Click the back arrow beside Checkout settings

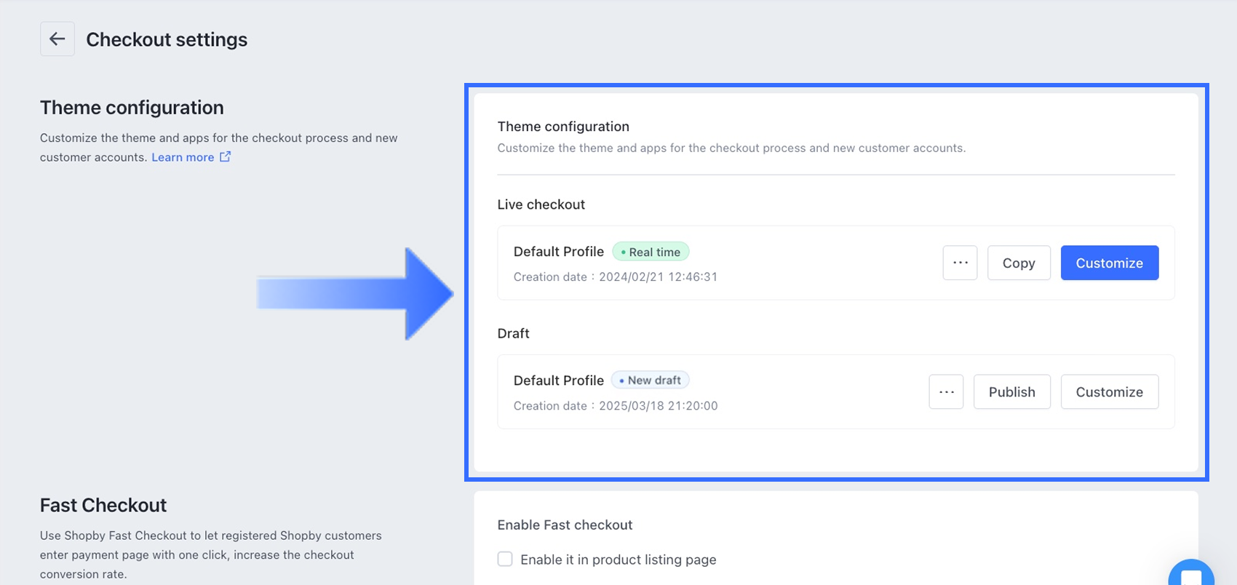tap(57, 39)
